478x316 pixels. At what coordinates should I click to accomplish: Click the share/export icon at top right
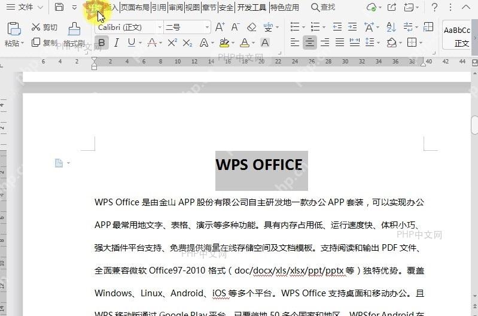[392, 7]
